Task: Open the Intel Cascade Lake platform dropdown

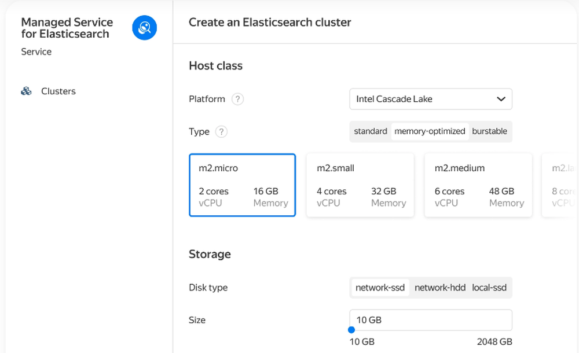Action: pyautogui.click(x=423, y=99)
